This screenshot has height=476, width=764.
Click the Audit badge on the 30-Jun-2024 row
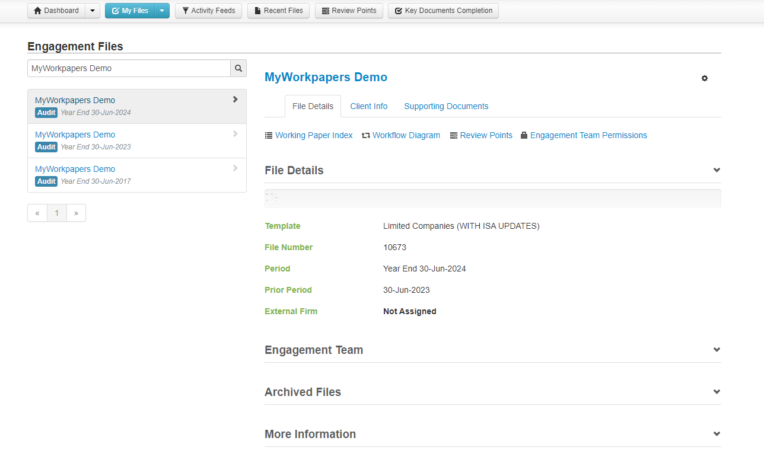pos(46,113)
